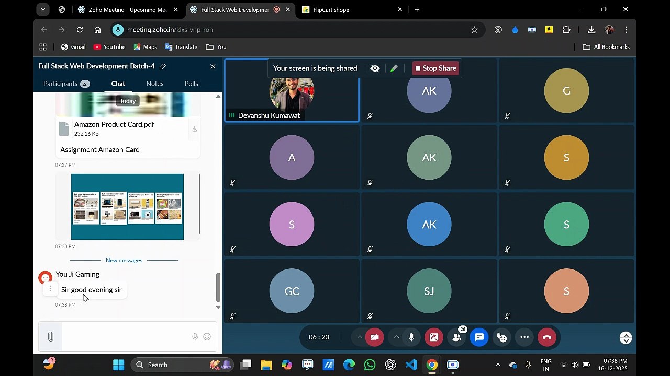Attach a file with paperclip icon
The width and height of the screenshot is (670, 376).
point(50,337)
